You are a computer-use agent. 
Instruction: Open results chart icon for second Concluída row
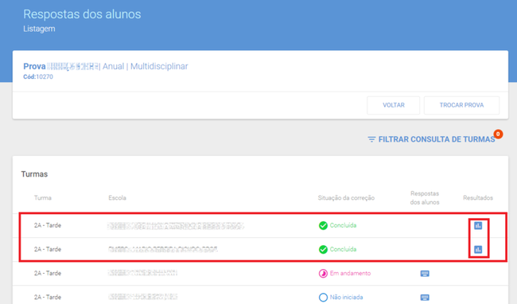click(x=478, y=249)
